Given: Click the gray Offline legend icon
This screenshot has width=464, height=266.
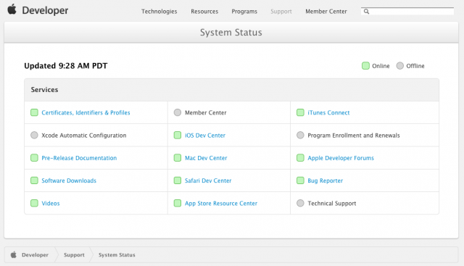Looking at the screenshot, I should coord(400,66).
